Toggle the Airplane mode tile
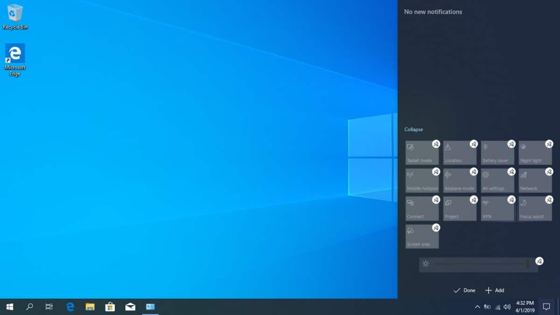 (x=460, y=181)
